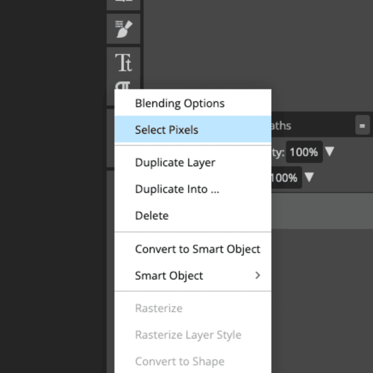This screenshot has height=373, width=373.
Task: Click the Opacity 100% value field
Action: coord(304,152)
